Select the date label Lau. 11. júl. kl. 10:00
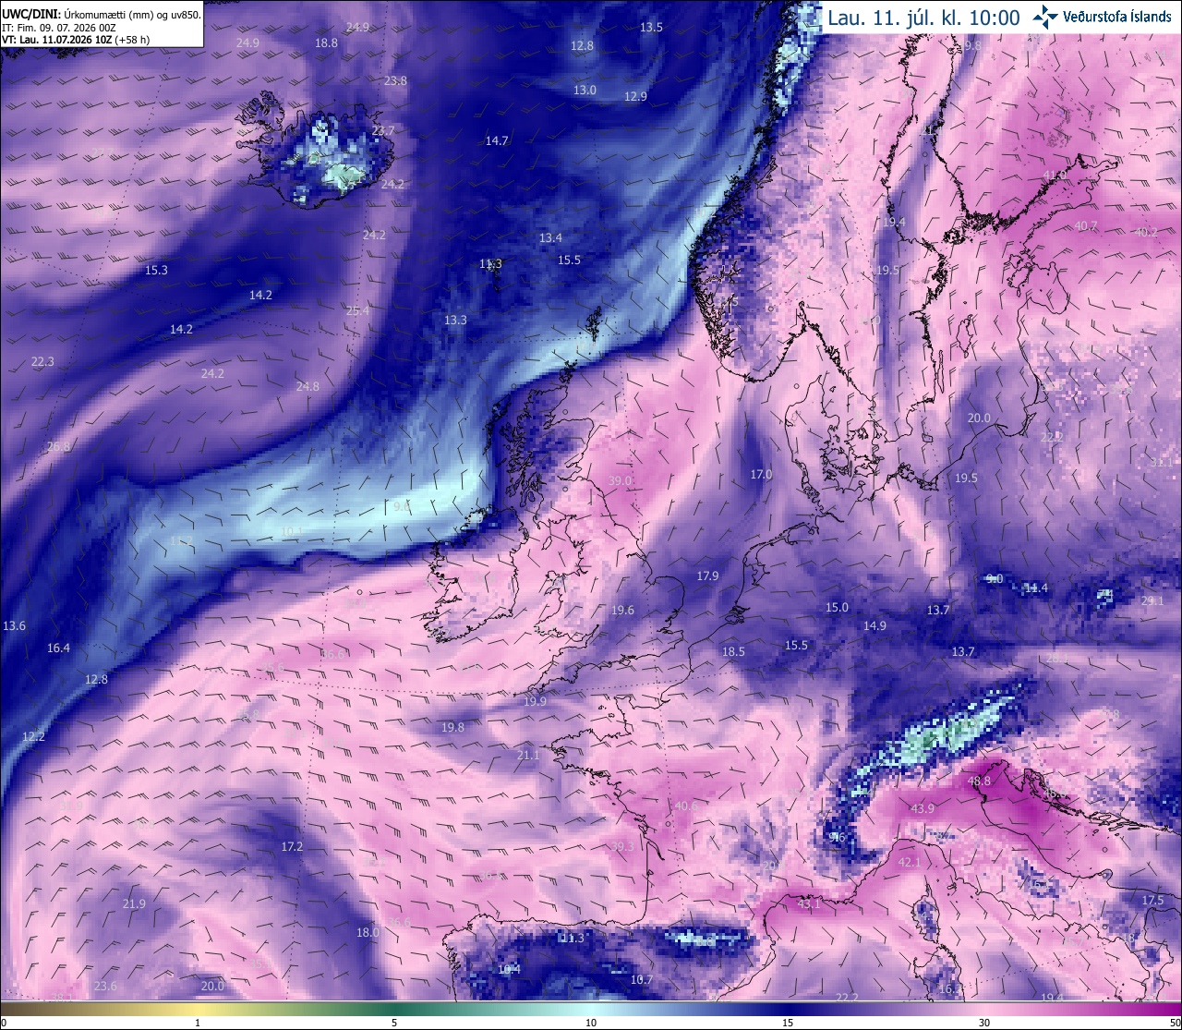 (x=923, y=18)
